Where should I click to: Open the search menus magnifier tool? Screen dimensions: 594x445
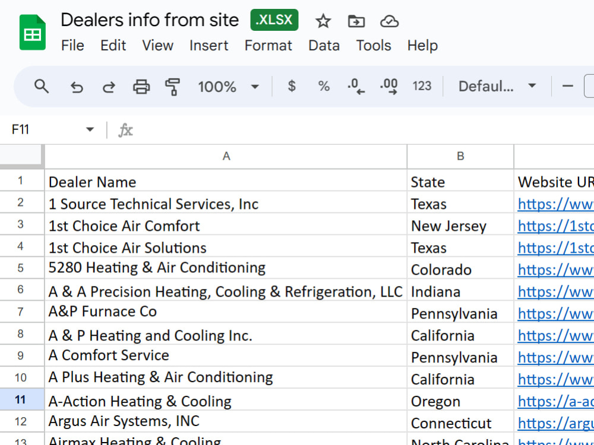42,87
